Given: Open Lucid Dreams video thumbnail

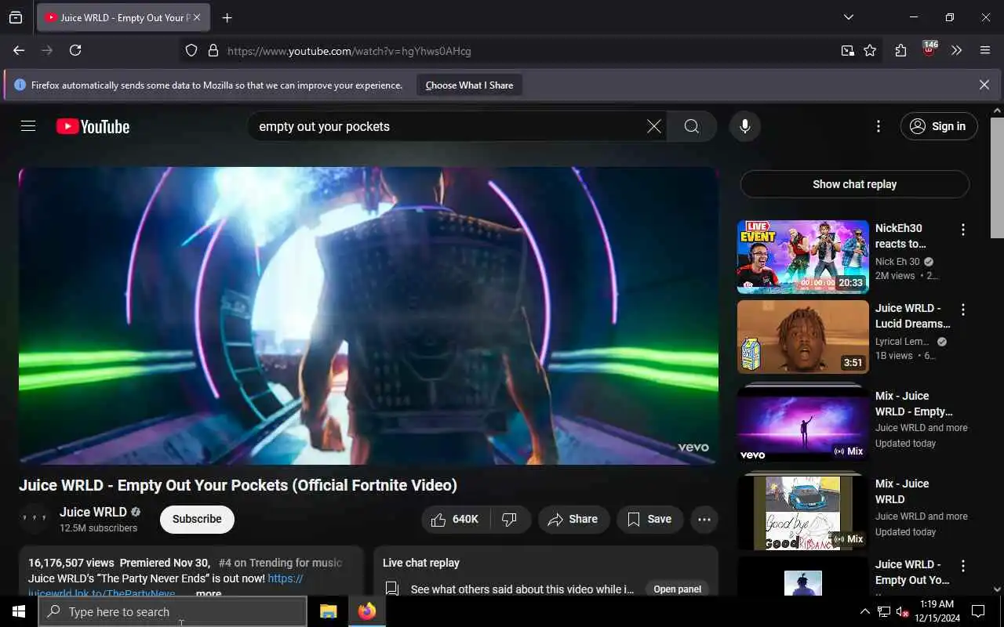Looking at the screenshot, I should [803, 337].
